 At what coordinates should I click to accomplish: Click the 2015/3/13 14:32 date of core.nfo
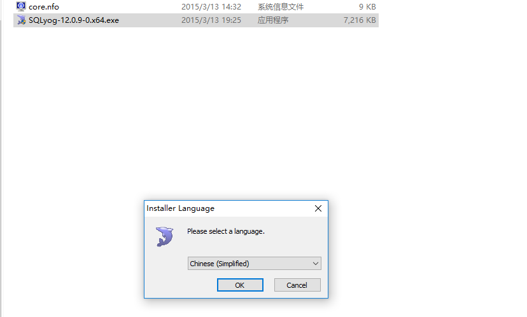coord(211,7)
